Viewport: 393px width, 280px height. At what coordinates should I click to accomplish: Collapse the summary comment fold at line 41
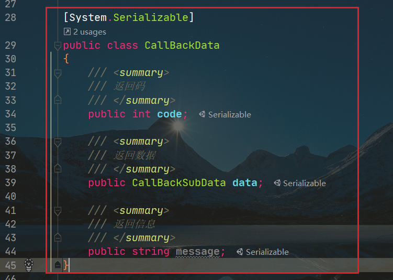pos(58,211)
